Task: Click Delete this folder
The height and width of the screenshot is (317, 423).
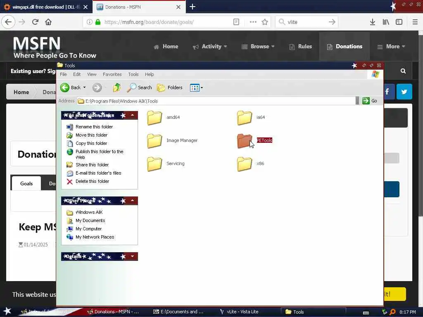Action: click(92, 182)
